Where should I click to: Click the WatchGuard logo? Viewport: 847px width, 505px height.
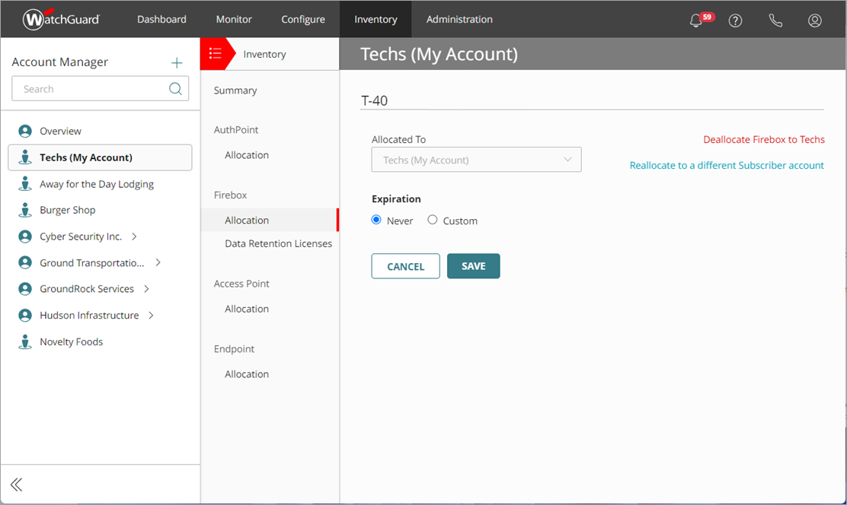61,19
